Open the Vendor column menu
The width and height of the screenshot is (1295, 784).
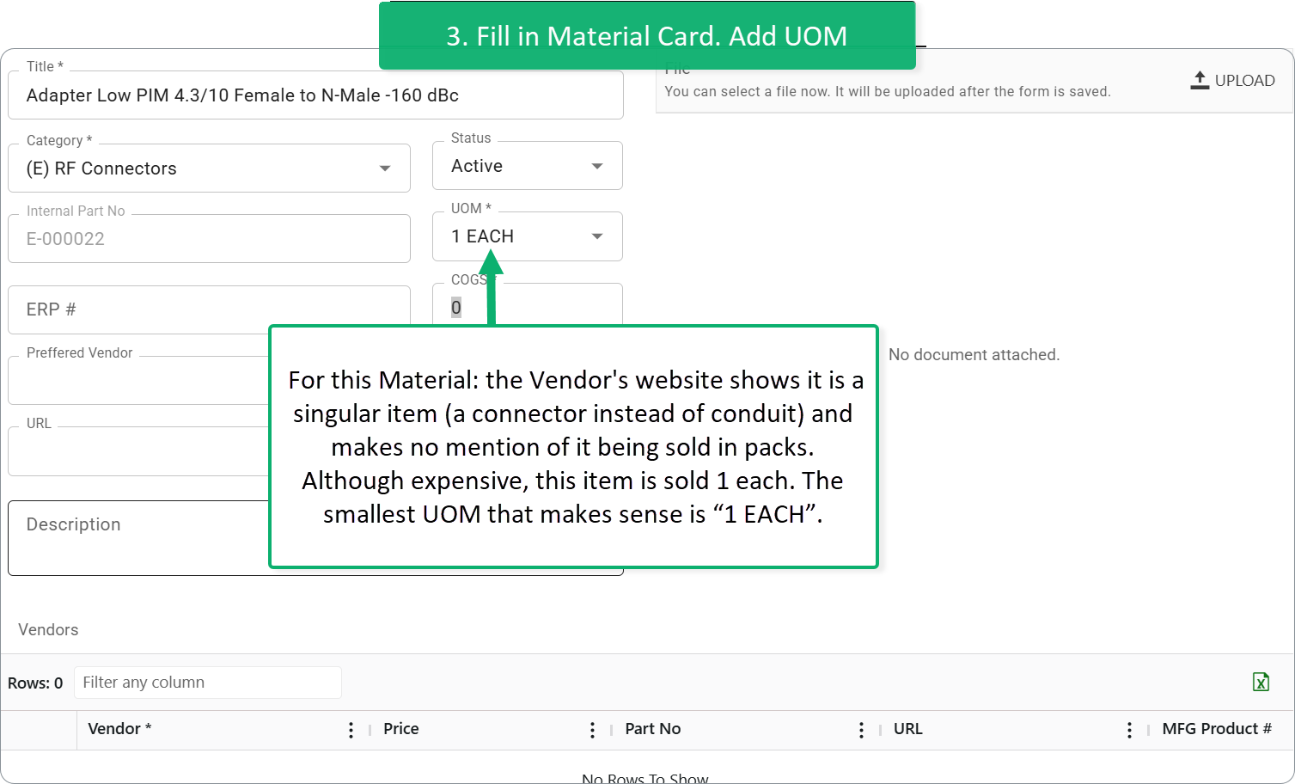(x=351, y=730)
